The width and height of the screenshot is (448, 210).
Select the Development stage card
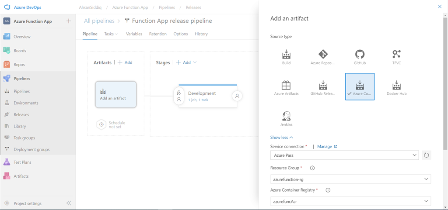pyautogui.click(x=208, y=96)
